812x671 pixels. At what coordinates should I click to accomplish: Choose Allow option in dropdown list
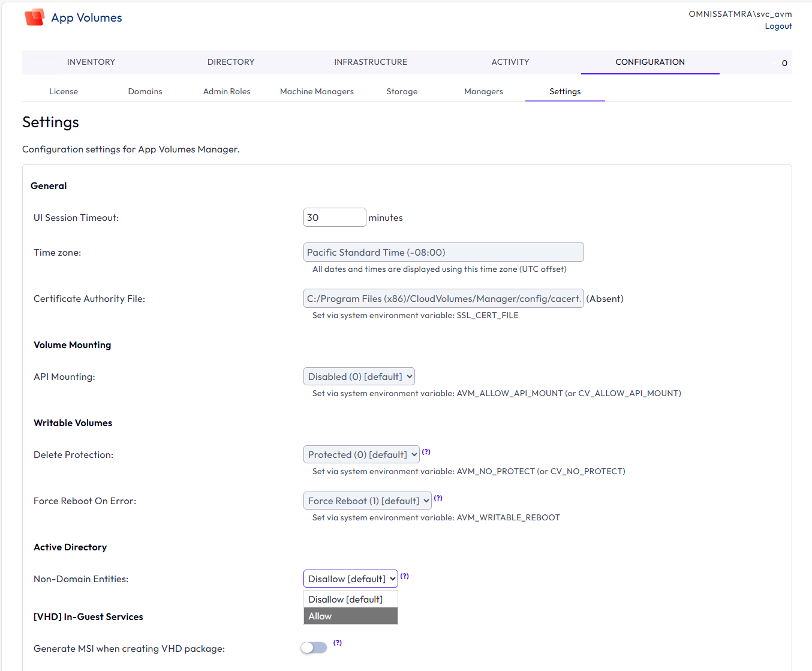[351, 616]
